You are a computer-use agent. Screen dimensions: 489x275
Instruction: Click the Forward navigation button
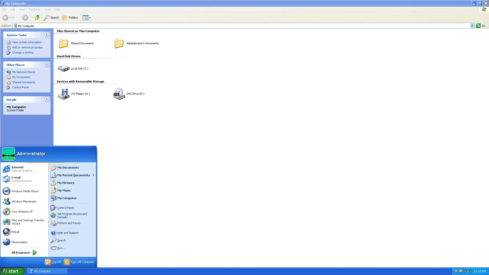[x=25, y=18]
